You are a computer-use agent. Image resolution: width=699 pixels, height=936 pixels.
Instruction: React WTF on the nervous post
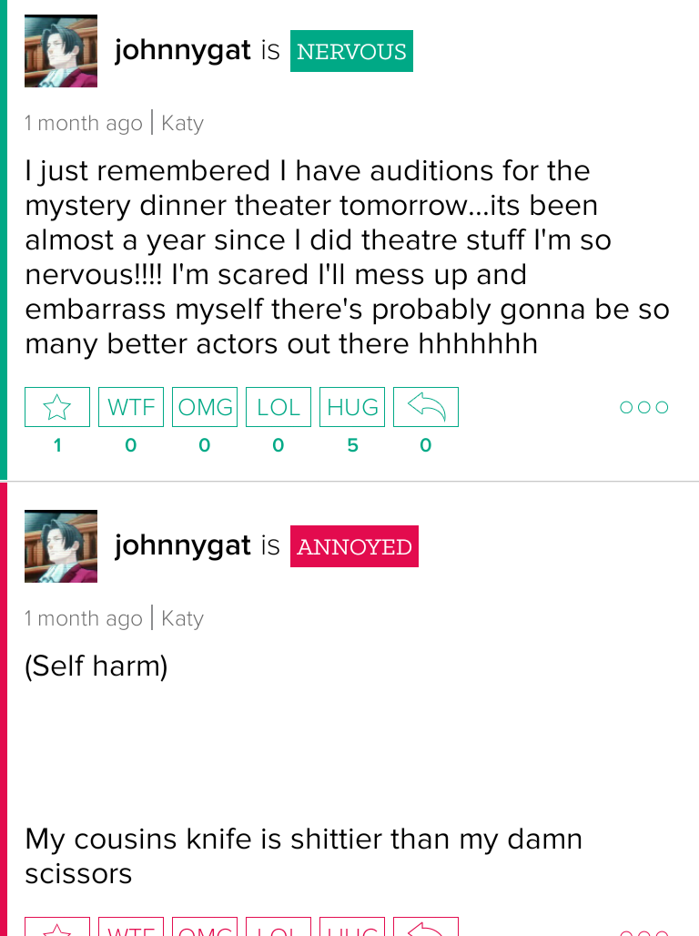(131, 407)
